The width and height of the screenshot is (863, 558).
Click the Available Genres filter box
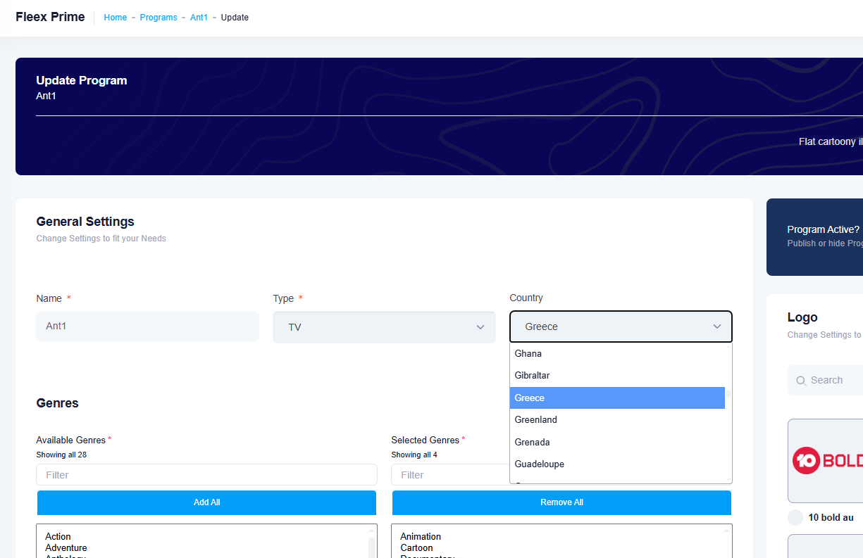pyautogui.click(x=206, y=475)
